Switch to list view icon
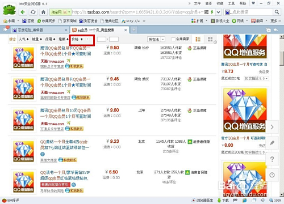The height and width of the screenshot is (204, 284). tap(198, 39)
